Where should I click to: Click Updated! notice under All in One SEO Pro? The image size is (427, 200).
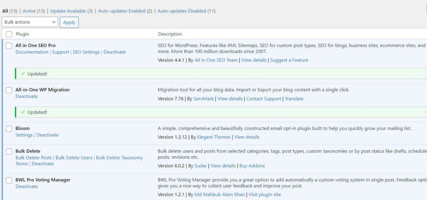click(x=221, y=74)
